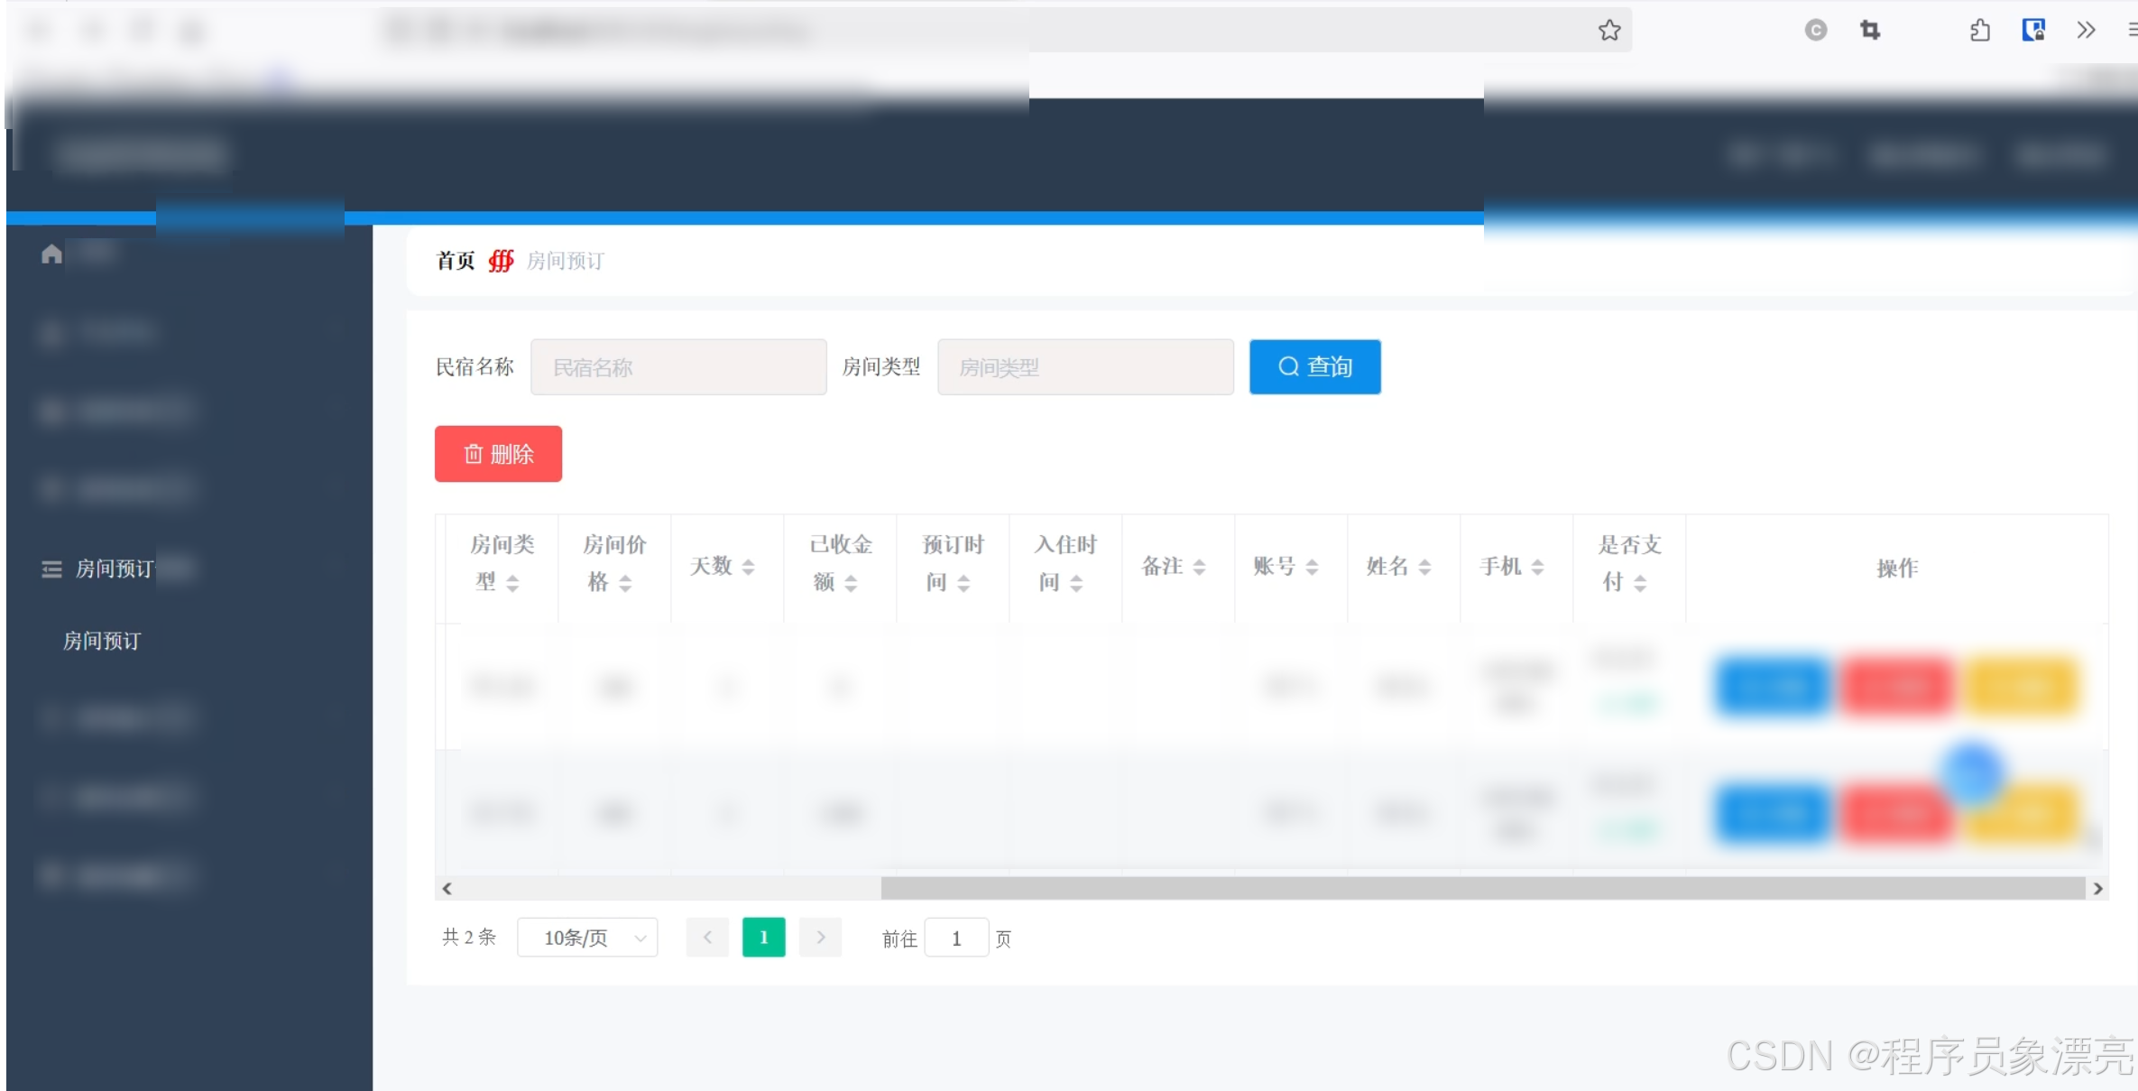This screenshot has height=1091, width=2138.
Task: Go to previous page arrow
Action: 707,938
